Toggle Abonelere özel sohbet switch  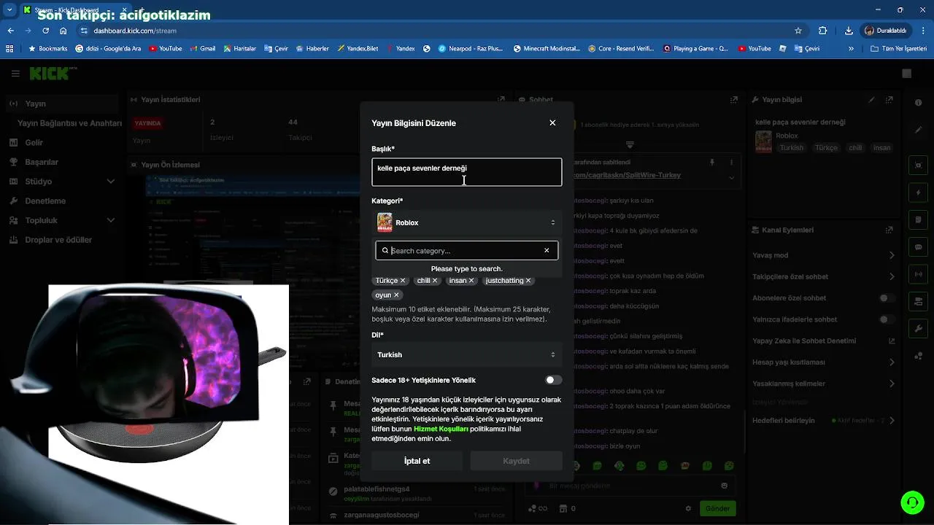click(x=887, y=298)
